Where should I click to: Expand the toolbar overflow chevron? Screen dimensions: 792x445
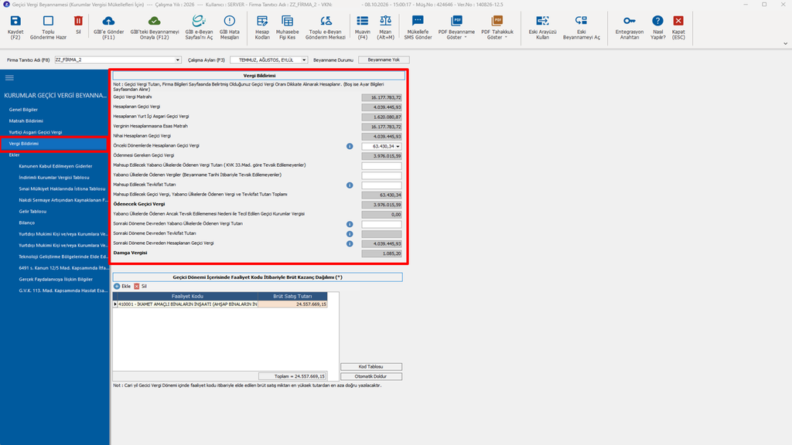click(786, 44)
